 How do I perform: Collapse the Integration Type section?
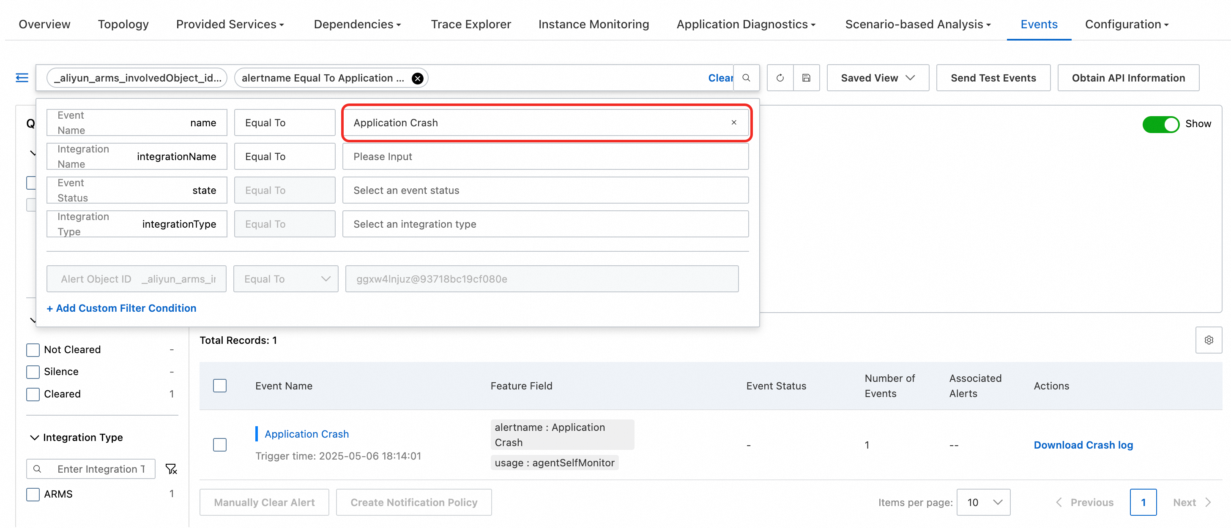(x=34, y=437)
